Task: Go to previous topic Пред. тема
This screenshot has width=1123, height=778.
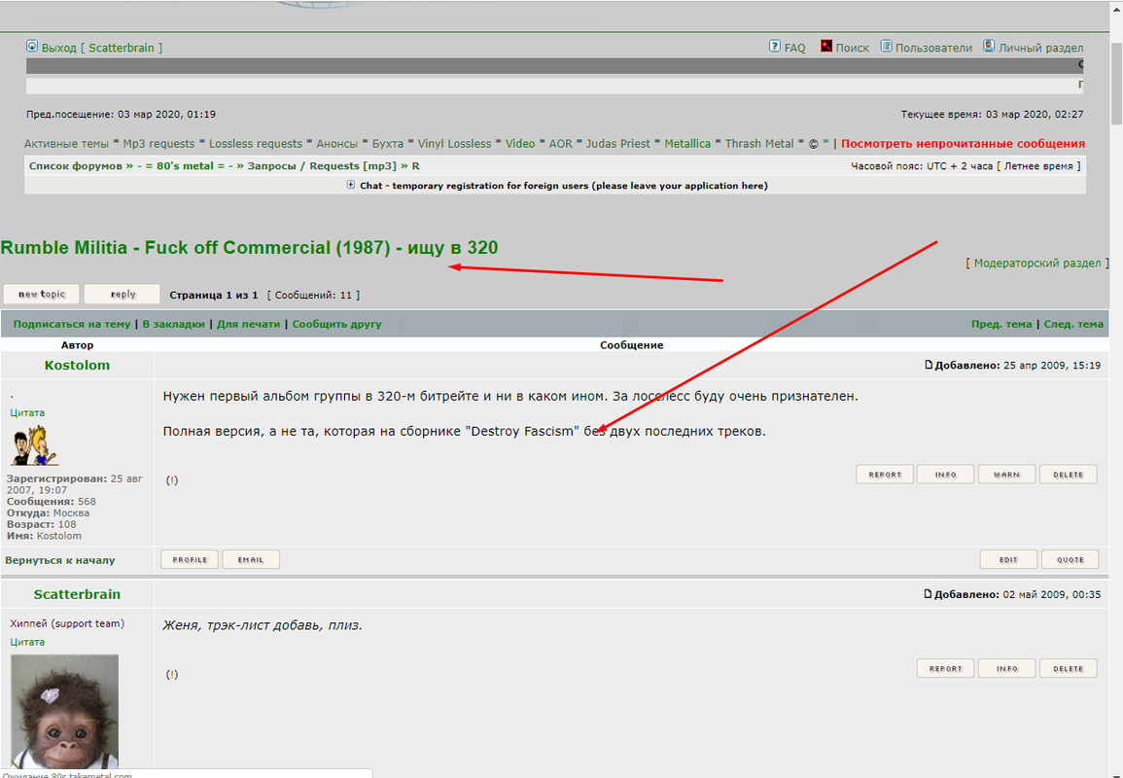Action: tap(1001, 324)
